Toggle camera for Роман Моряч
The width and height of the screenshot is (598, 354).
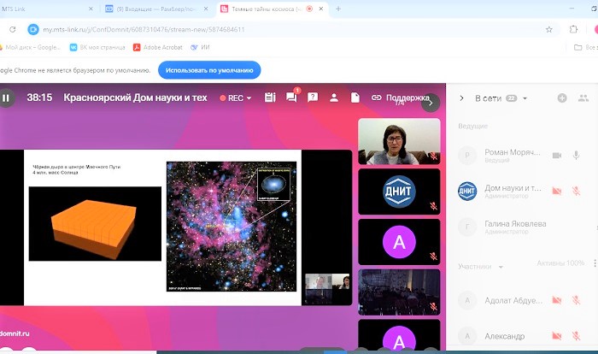click(x=556, y=155)
